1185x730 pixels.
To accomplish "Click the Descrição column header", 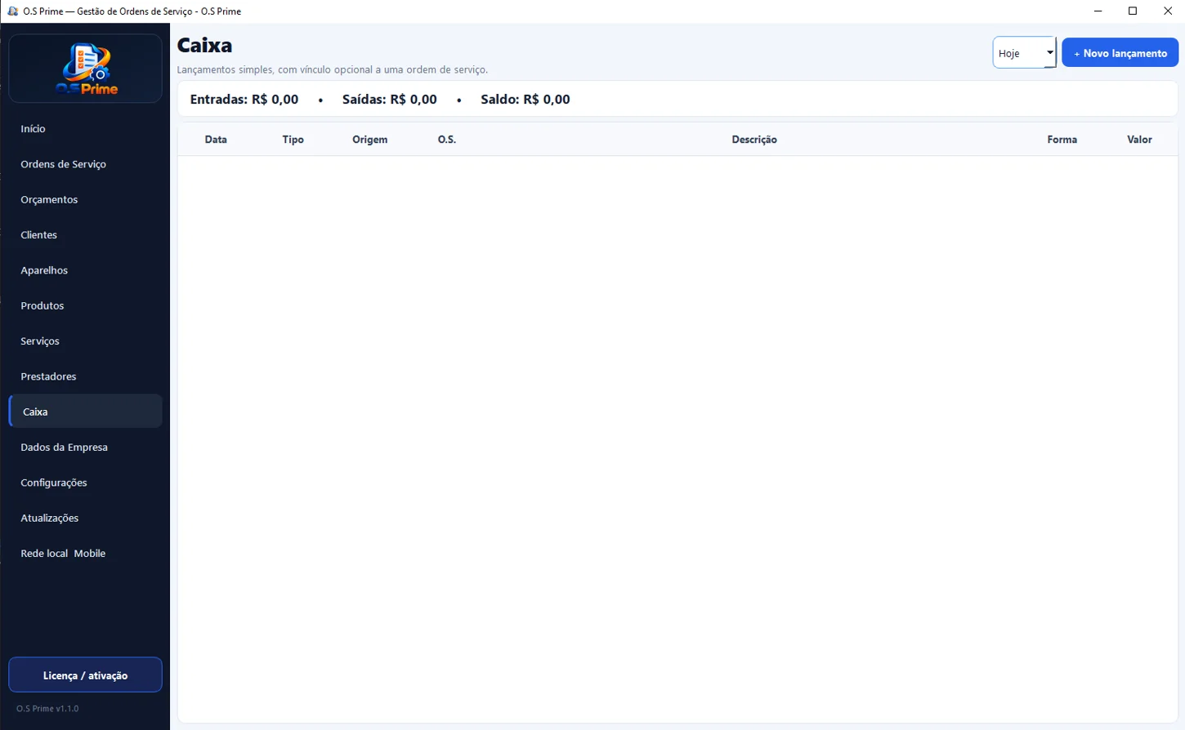I will coord(754,140).
